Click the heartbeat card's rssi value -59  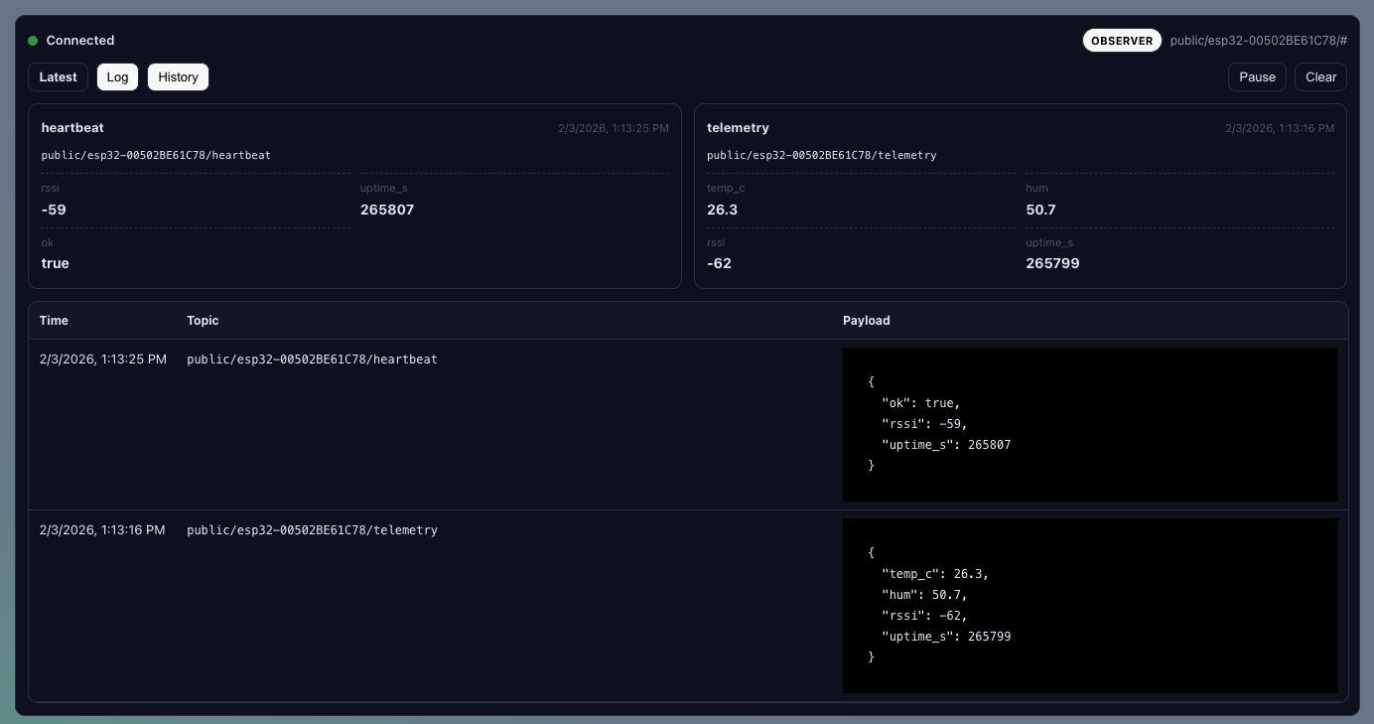coord(54,210)
